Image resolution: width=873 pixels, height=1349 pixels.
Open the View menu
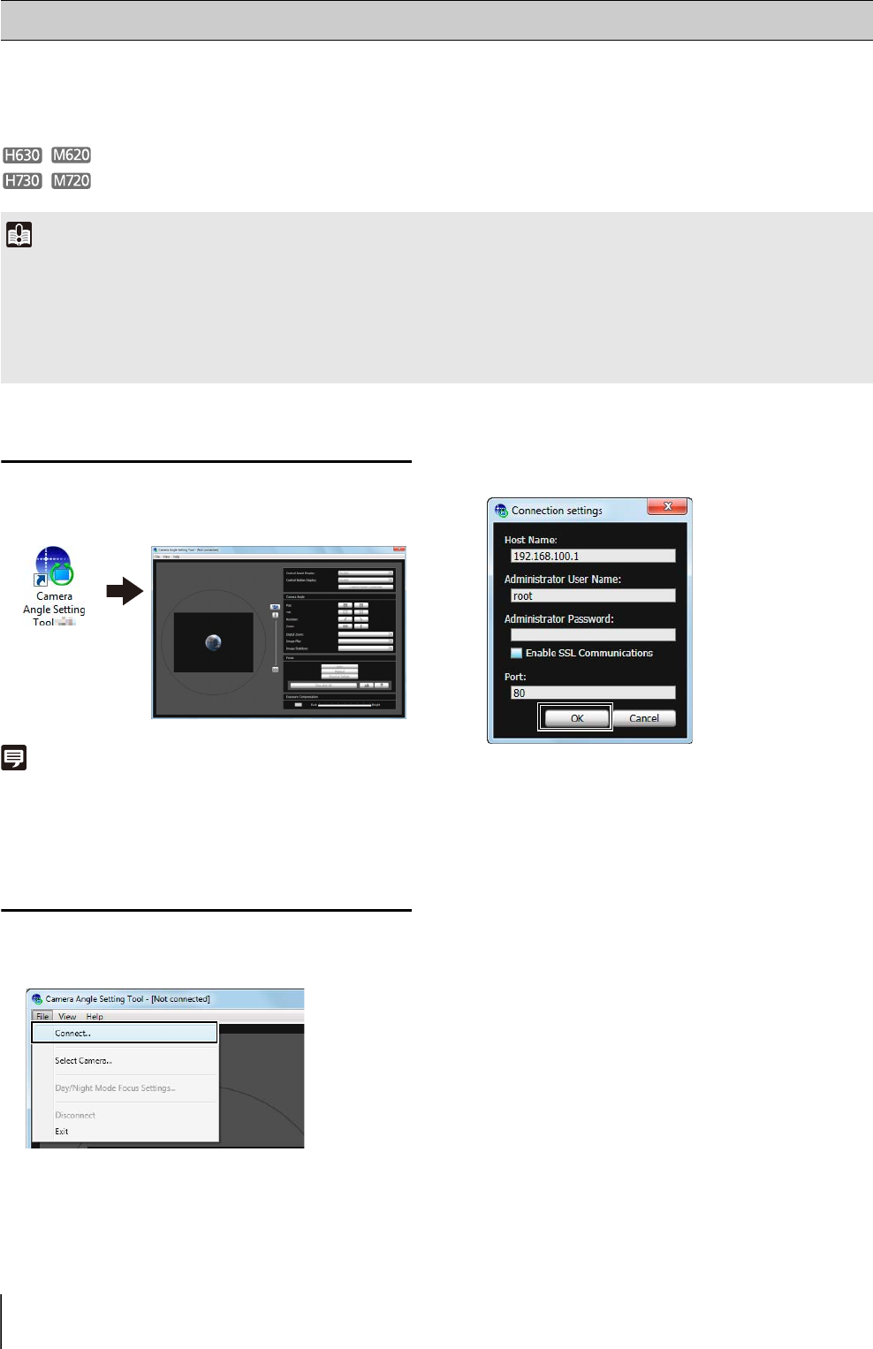(x=67, y=1017)
